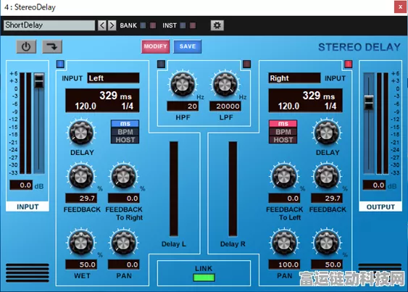Click the routing arrow icon beside power
Screen dimensions: 408x292
coord(52,47)
